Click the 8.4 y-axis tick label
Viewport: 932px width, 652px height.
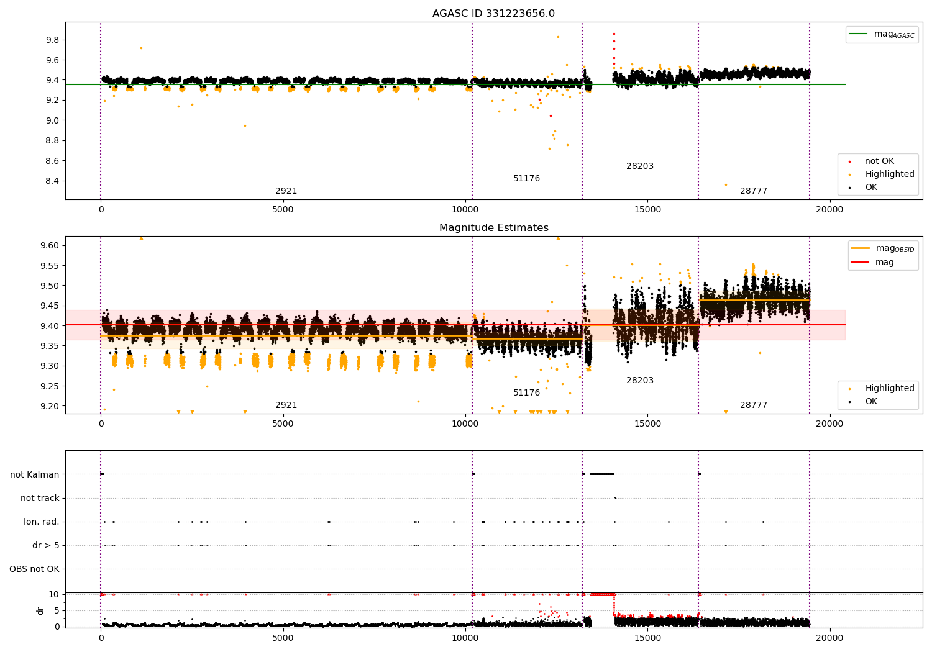[x=53, y=181]
